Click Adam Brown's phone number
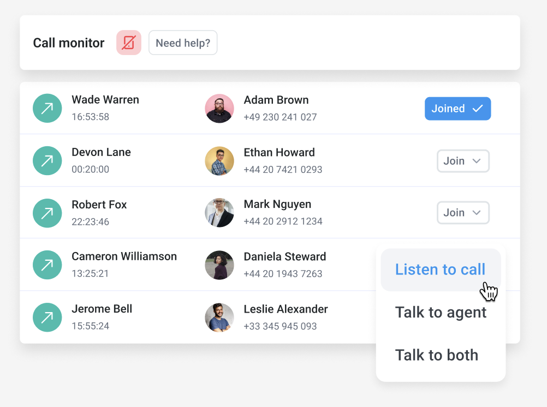The height and width of the screenshot is (407, 547). (x=280, y=117)
